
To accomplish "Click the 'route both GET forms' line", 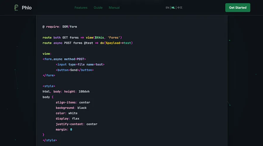I will 82,38.
